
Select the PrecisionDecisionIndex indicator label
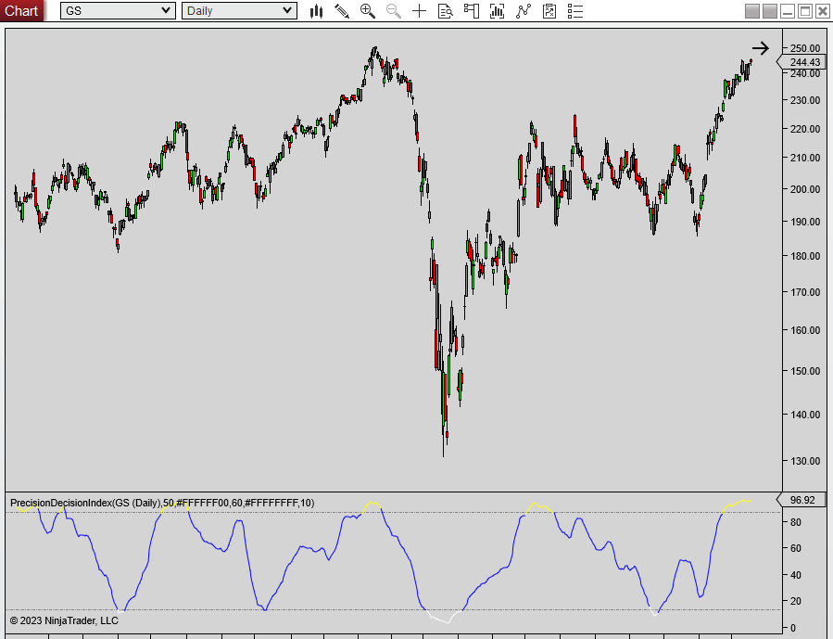[x=162, y=503]
